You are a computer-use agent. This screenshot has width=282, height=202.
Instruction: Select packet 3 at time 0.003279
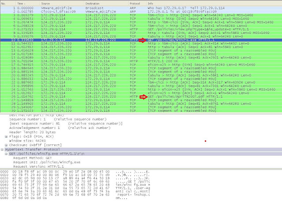click(x=141, y=15)
